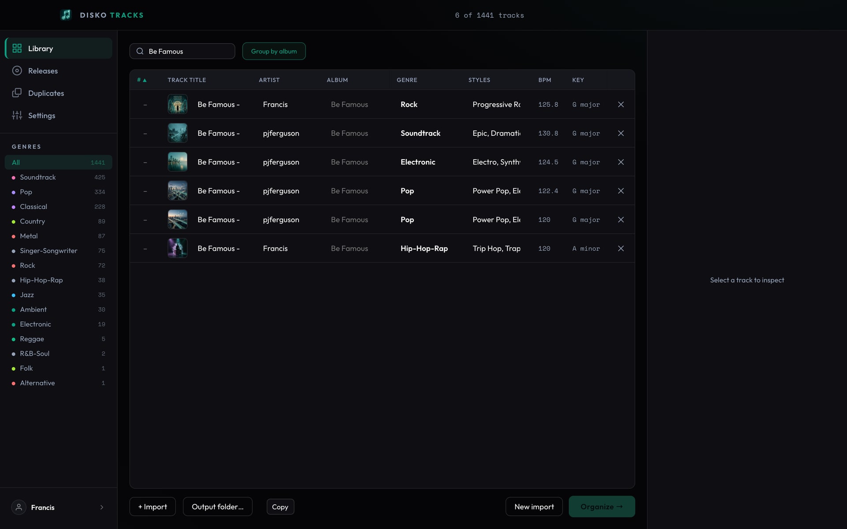Click the 6 of 1441 tracks counter

click(489, 15)
